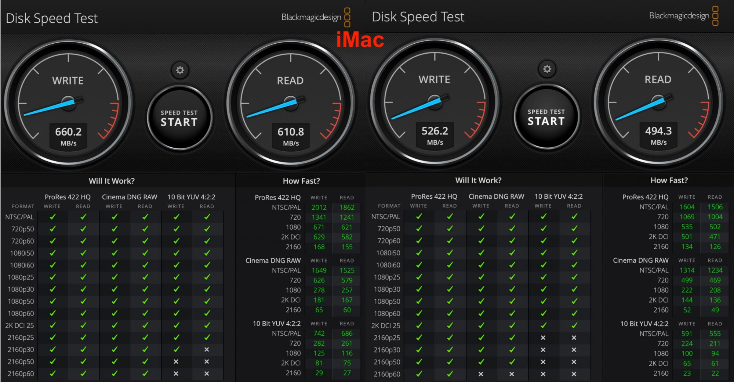Click the left window 2160p60 ProRes write checkmark
Image resolution: width=734 pixels, height=382 pixels.
pyautogui.click(x=52, y=374)
